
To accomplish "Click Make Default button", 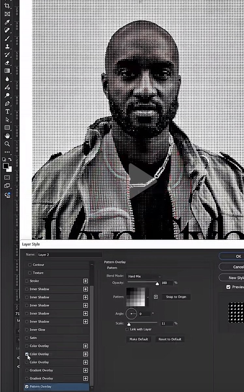I will pyautogui.click(x=139, y=339).
